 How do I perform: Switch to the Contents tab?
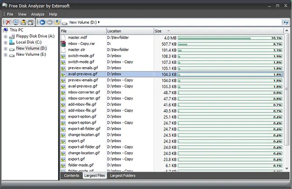[x=71, y=175]
